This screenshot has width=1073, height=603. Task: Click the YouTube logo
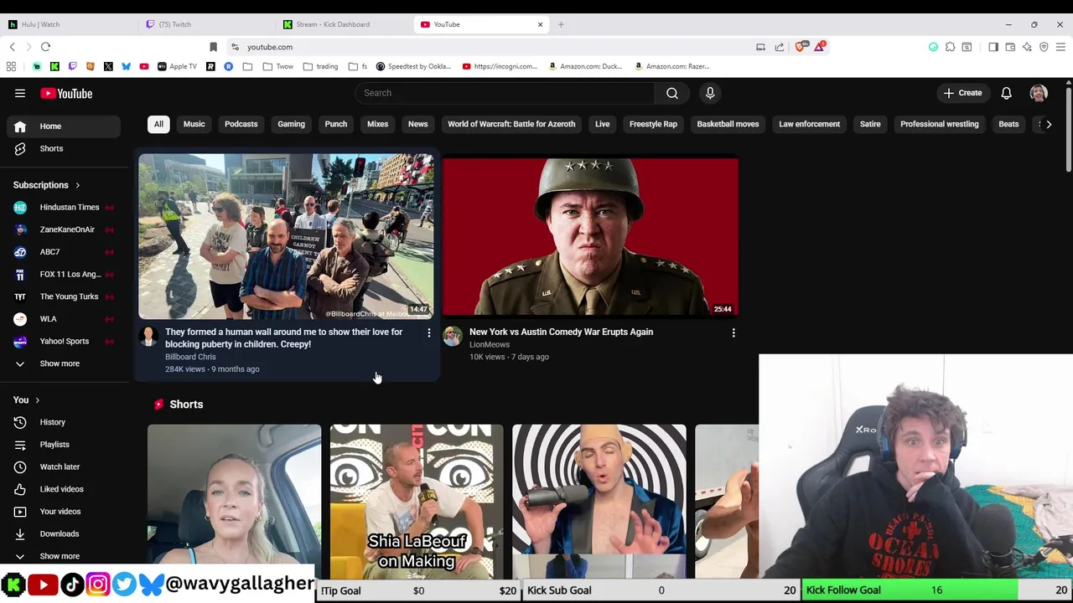65,93
